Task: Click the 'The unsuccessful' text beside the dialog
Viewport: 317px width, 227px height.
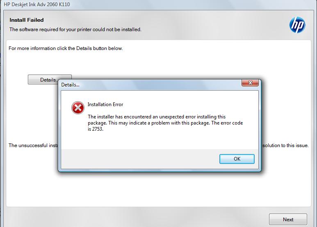Action: point(33,145)
